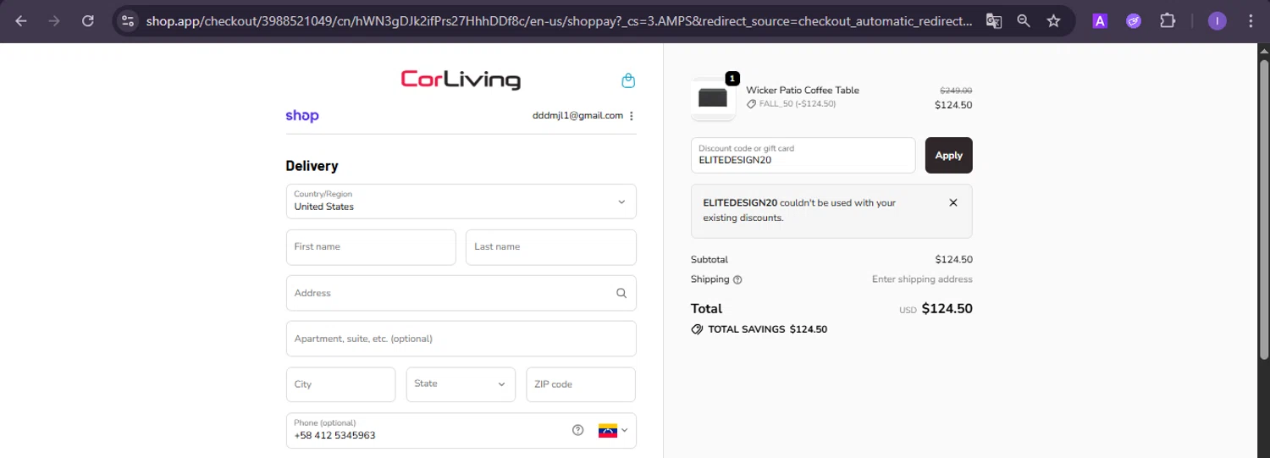Screen dimensions: 1270x458
Task: Open the State dropdown
Action: pos(461,384)
